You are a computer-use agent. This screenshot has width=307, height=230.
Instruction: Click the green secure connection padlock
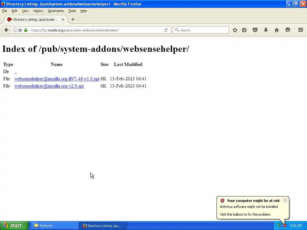[x=26, y=30]
